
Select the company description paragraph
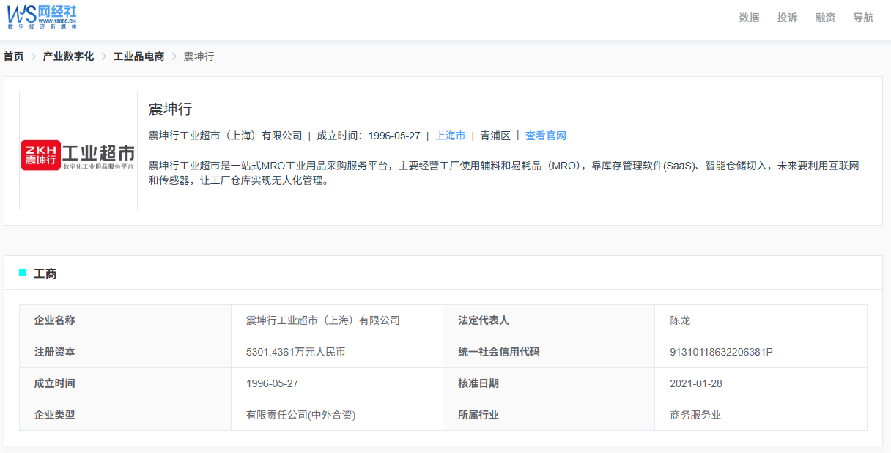(x=503, y=173)
